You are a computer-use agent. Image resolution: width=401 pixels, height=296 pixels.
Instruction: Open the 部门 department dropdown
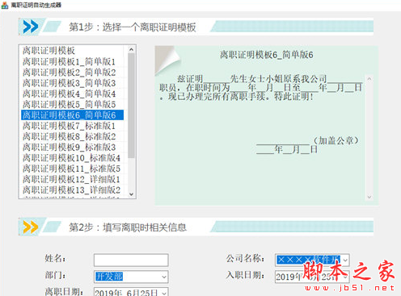click(164, 277)
